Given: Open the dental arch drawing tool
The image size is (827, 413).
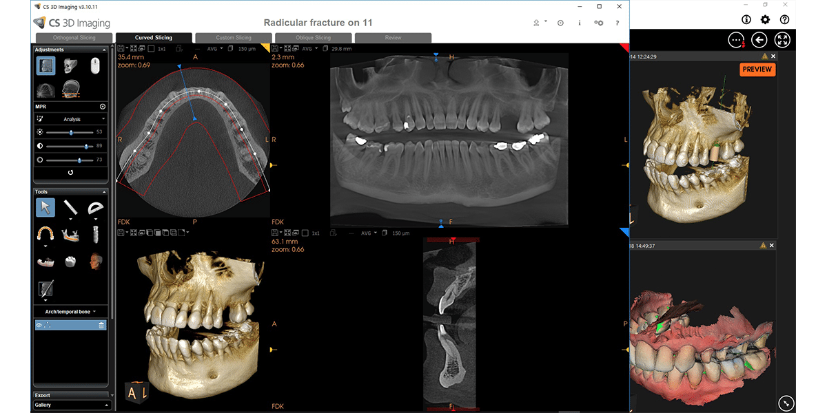Looking at the screenshot, I should point(45,233).
